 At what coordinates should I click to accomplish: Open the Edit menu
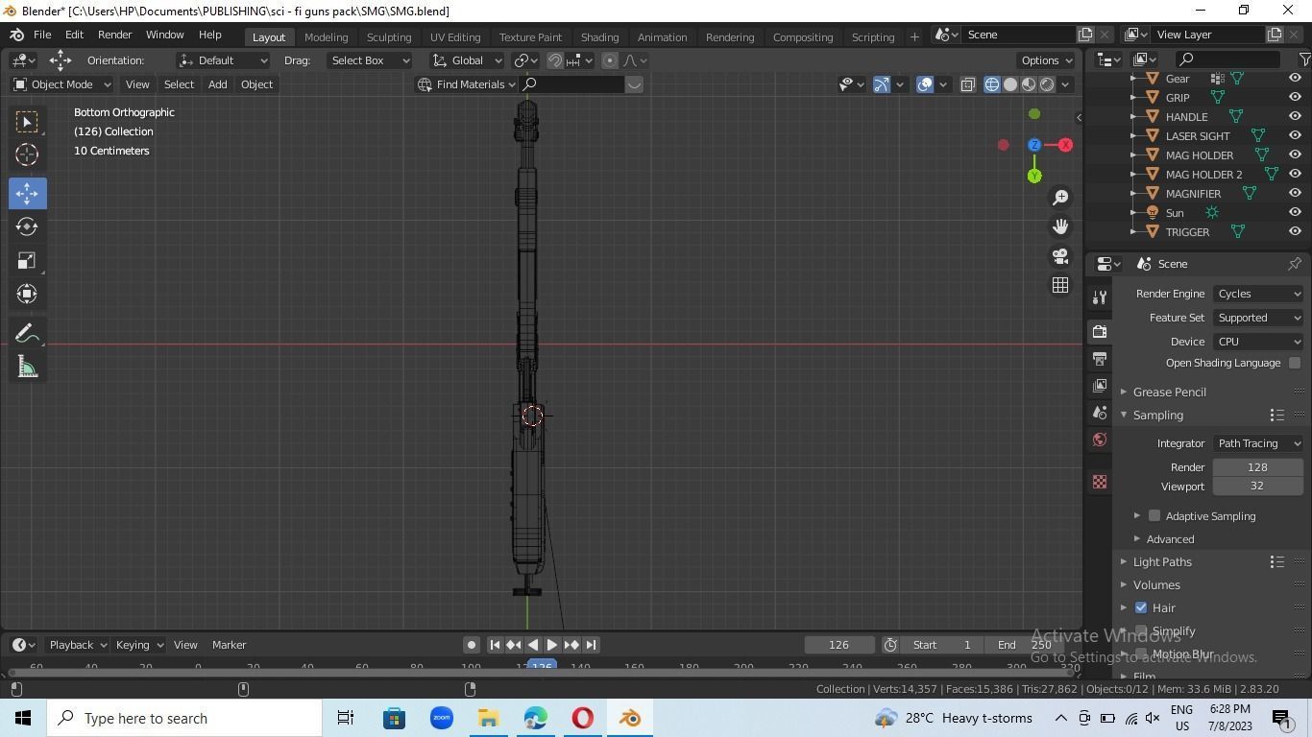74,35
